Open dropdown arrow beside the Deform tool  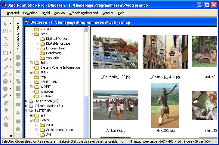[11, 31]
